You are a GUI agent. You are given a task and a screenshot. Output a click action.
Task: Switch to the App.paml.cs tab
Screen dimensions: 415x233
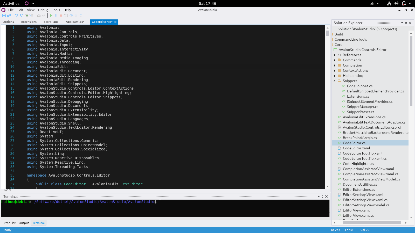(75, 22)
